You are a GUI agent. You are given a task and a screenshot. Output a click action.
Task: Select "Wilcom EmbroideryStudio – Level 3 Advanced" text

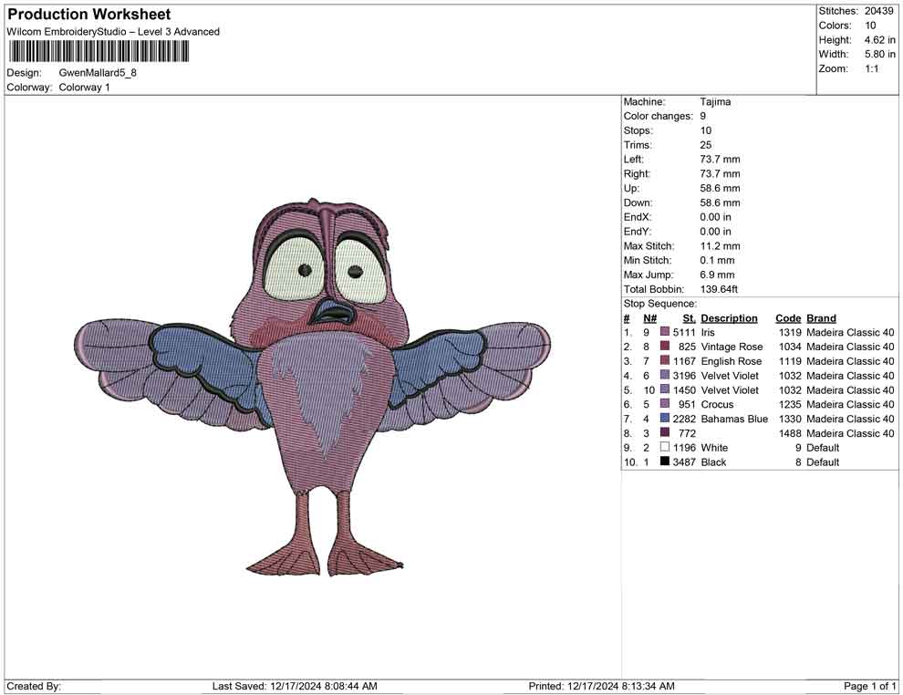(x=113, y=32)
